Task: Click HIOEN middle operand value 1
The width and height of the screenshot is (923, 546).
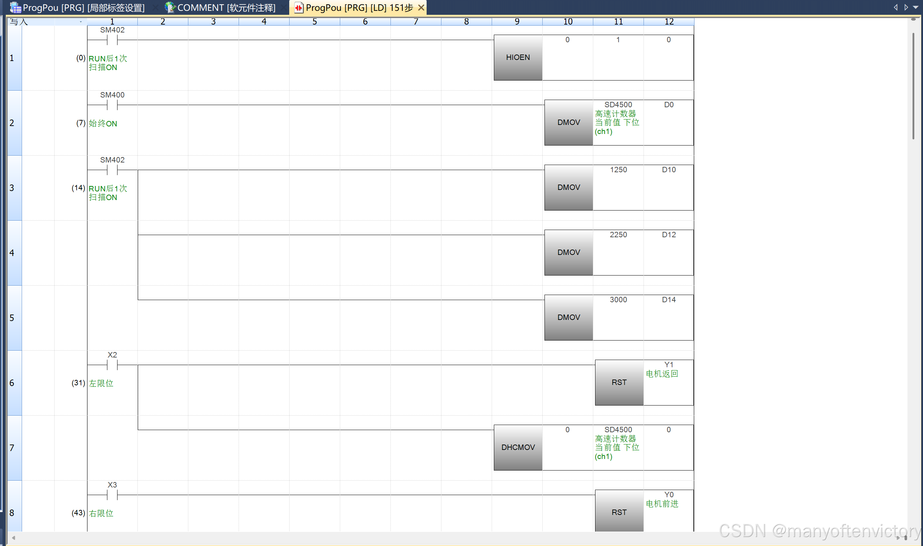Action: [x=618, y=40]
